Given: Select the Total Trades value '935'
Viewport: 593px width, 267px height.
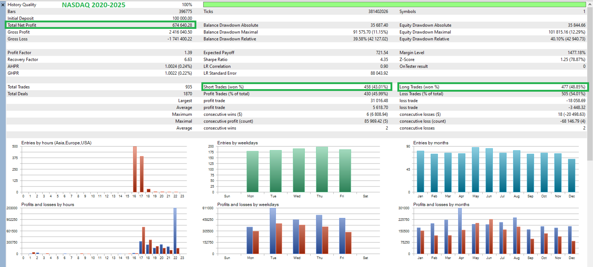Looking at the screenshot, I should click(x=189, y=87).
